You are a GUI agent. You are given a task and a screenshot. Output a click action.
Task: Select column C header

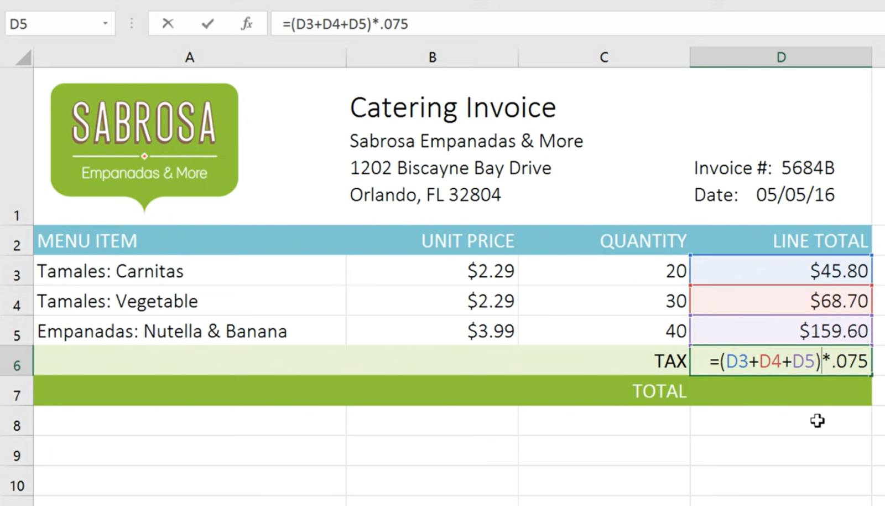pyautogui.click(x=603, y=58)
